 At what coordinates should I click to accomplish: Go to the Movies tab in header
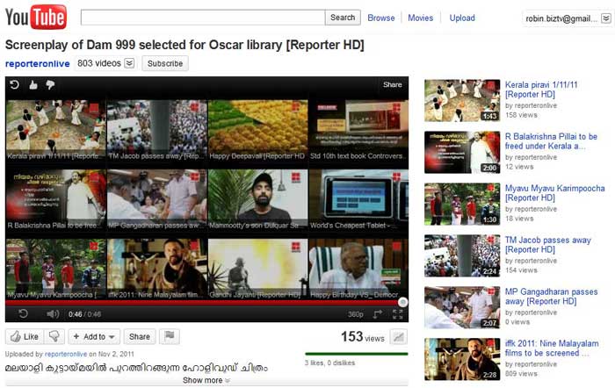pyautogui.click(x=420, y=18)
